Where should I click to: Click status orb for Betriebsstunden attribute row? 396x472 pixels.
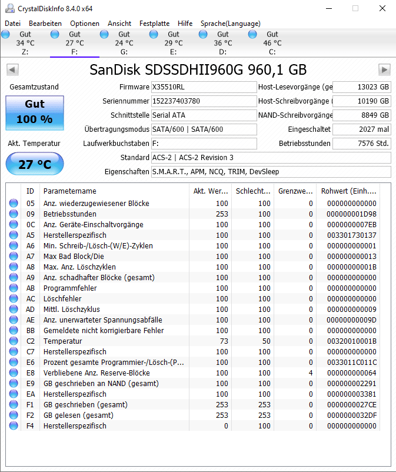tap(14, 214)
